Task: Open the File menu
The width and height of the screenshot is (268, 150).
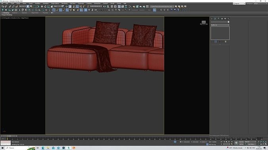Action: coord(2,4)
